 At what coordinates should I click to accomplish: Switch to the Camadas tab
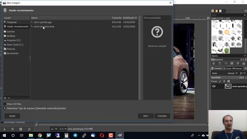(217, 69)
